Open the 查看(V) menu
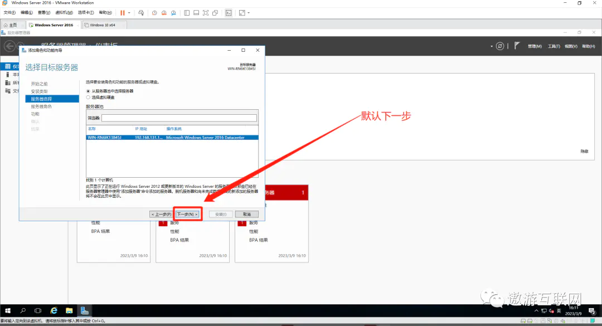602x326 pixels. point(44,13)
